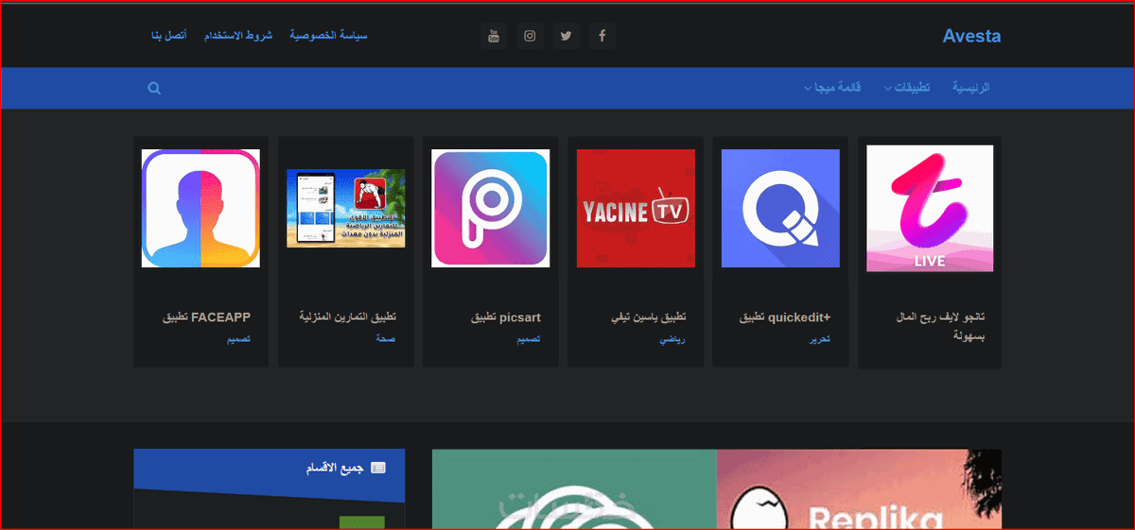Expand the قائمة ميجا dropdown menu
The image size is (1135, 530).
832,88
